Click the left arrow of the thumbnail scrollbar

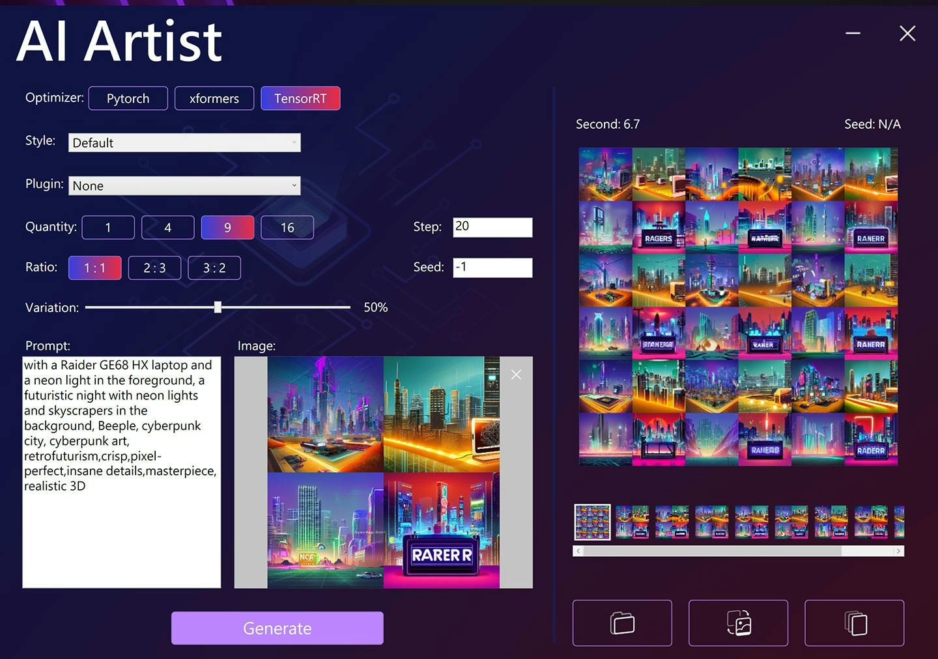tap(578, 551)
